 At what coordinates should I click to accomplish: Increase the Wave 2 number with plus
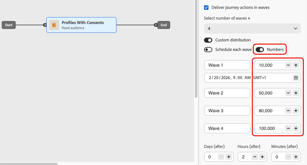coord(296,93)
